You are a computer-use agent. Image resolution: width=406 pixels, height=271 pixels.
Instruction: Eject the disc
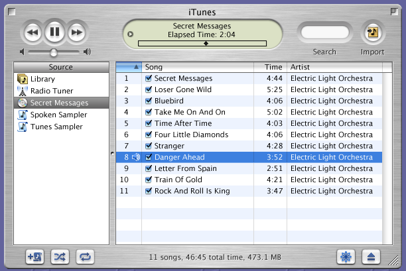[x=372, y=256]
